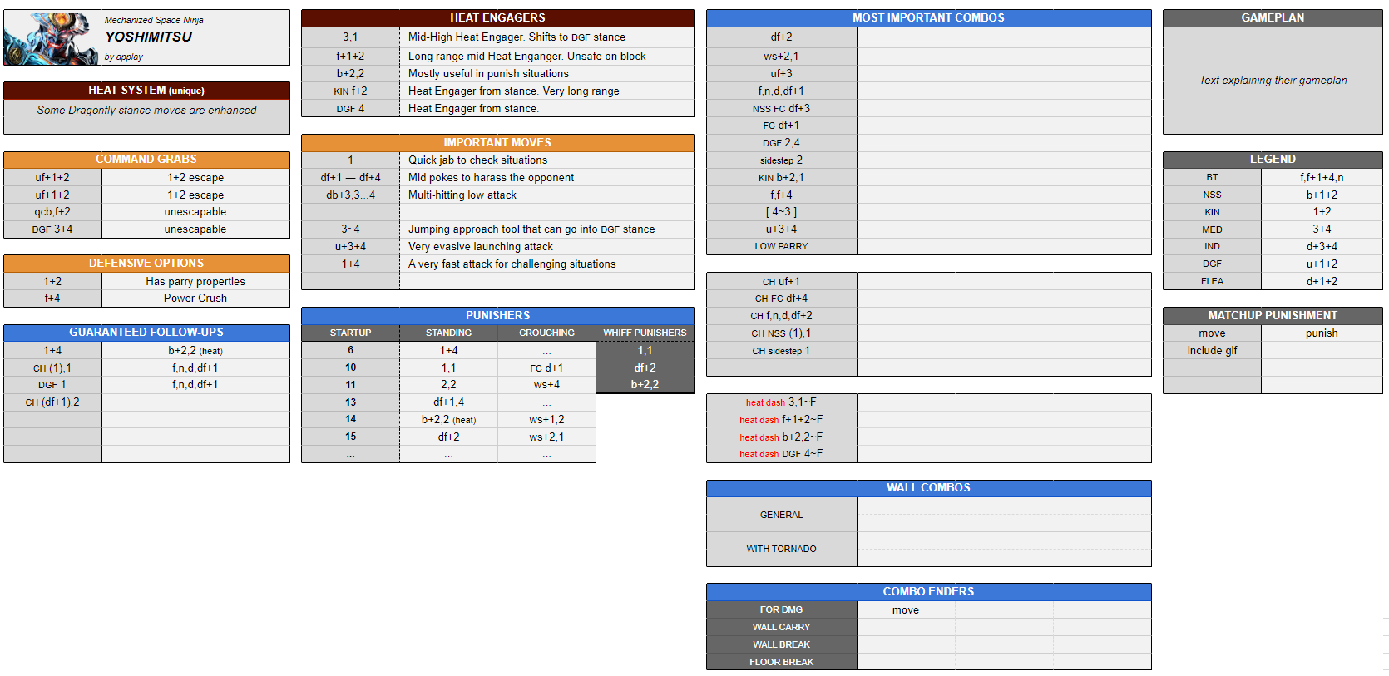Click the qcb,f+2 command grab cell
This screenshot has width=1389, height=676.
(x=52, y=212)
